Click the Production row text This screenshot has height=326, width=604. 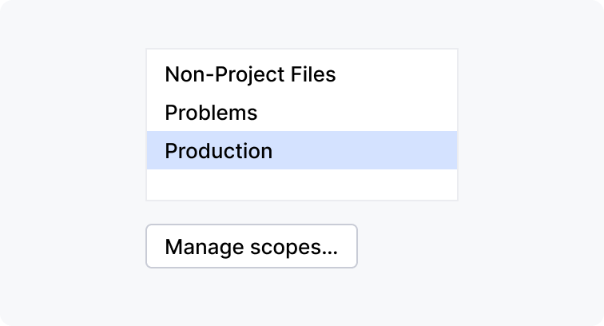click(218, 150)
